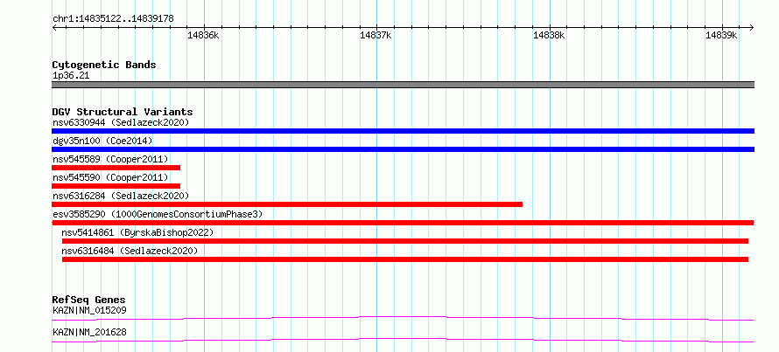The image size is (779, 352).
Task: Click the short red bar for nsv545589
Action: point(116,168)
